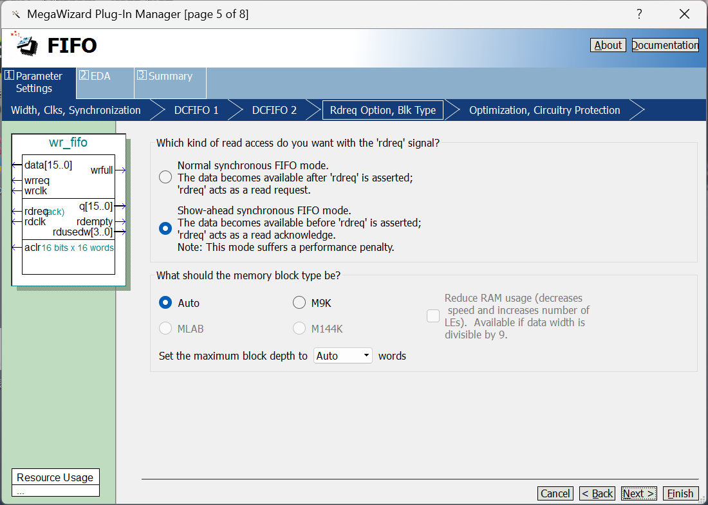Click the Back button
The image size is (708, 505).
(597, 493)
